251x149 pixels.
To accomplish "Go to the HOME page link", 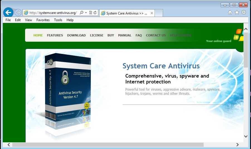I will coord(38,35).
